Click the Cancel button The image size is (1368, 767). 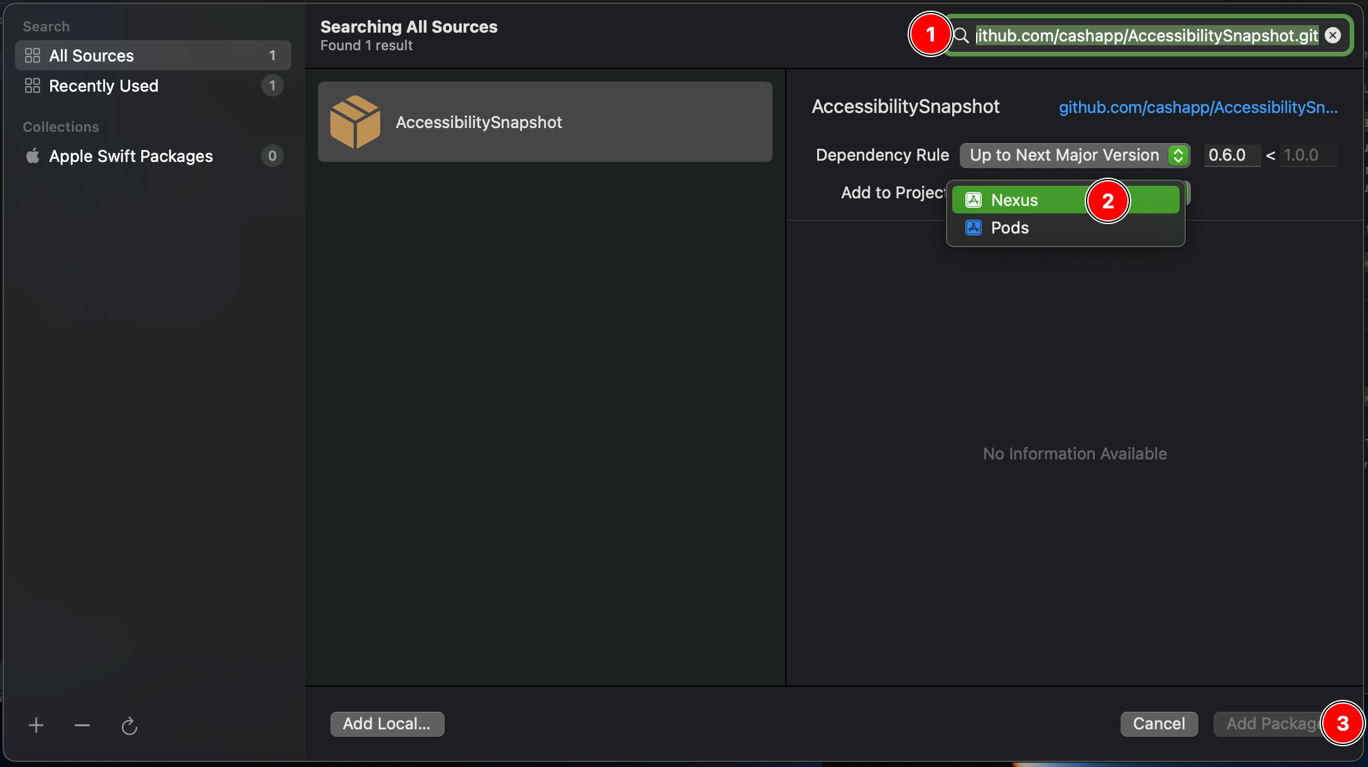pyautogui.click(x=1159, y=724)
